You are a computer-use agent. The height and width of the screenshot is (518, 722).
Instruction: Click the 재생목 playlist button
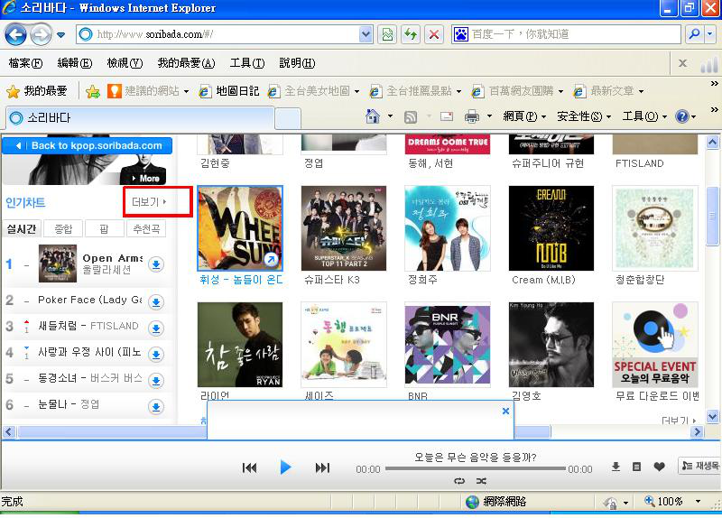[699, 466]
